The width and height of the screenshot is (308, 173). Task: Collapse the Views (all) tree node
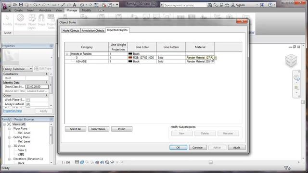[x=4, y=124]
